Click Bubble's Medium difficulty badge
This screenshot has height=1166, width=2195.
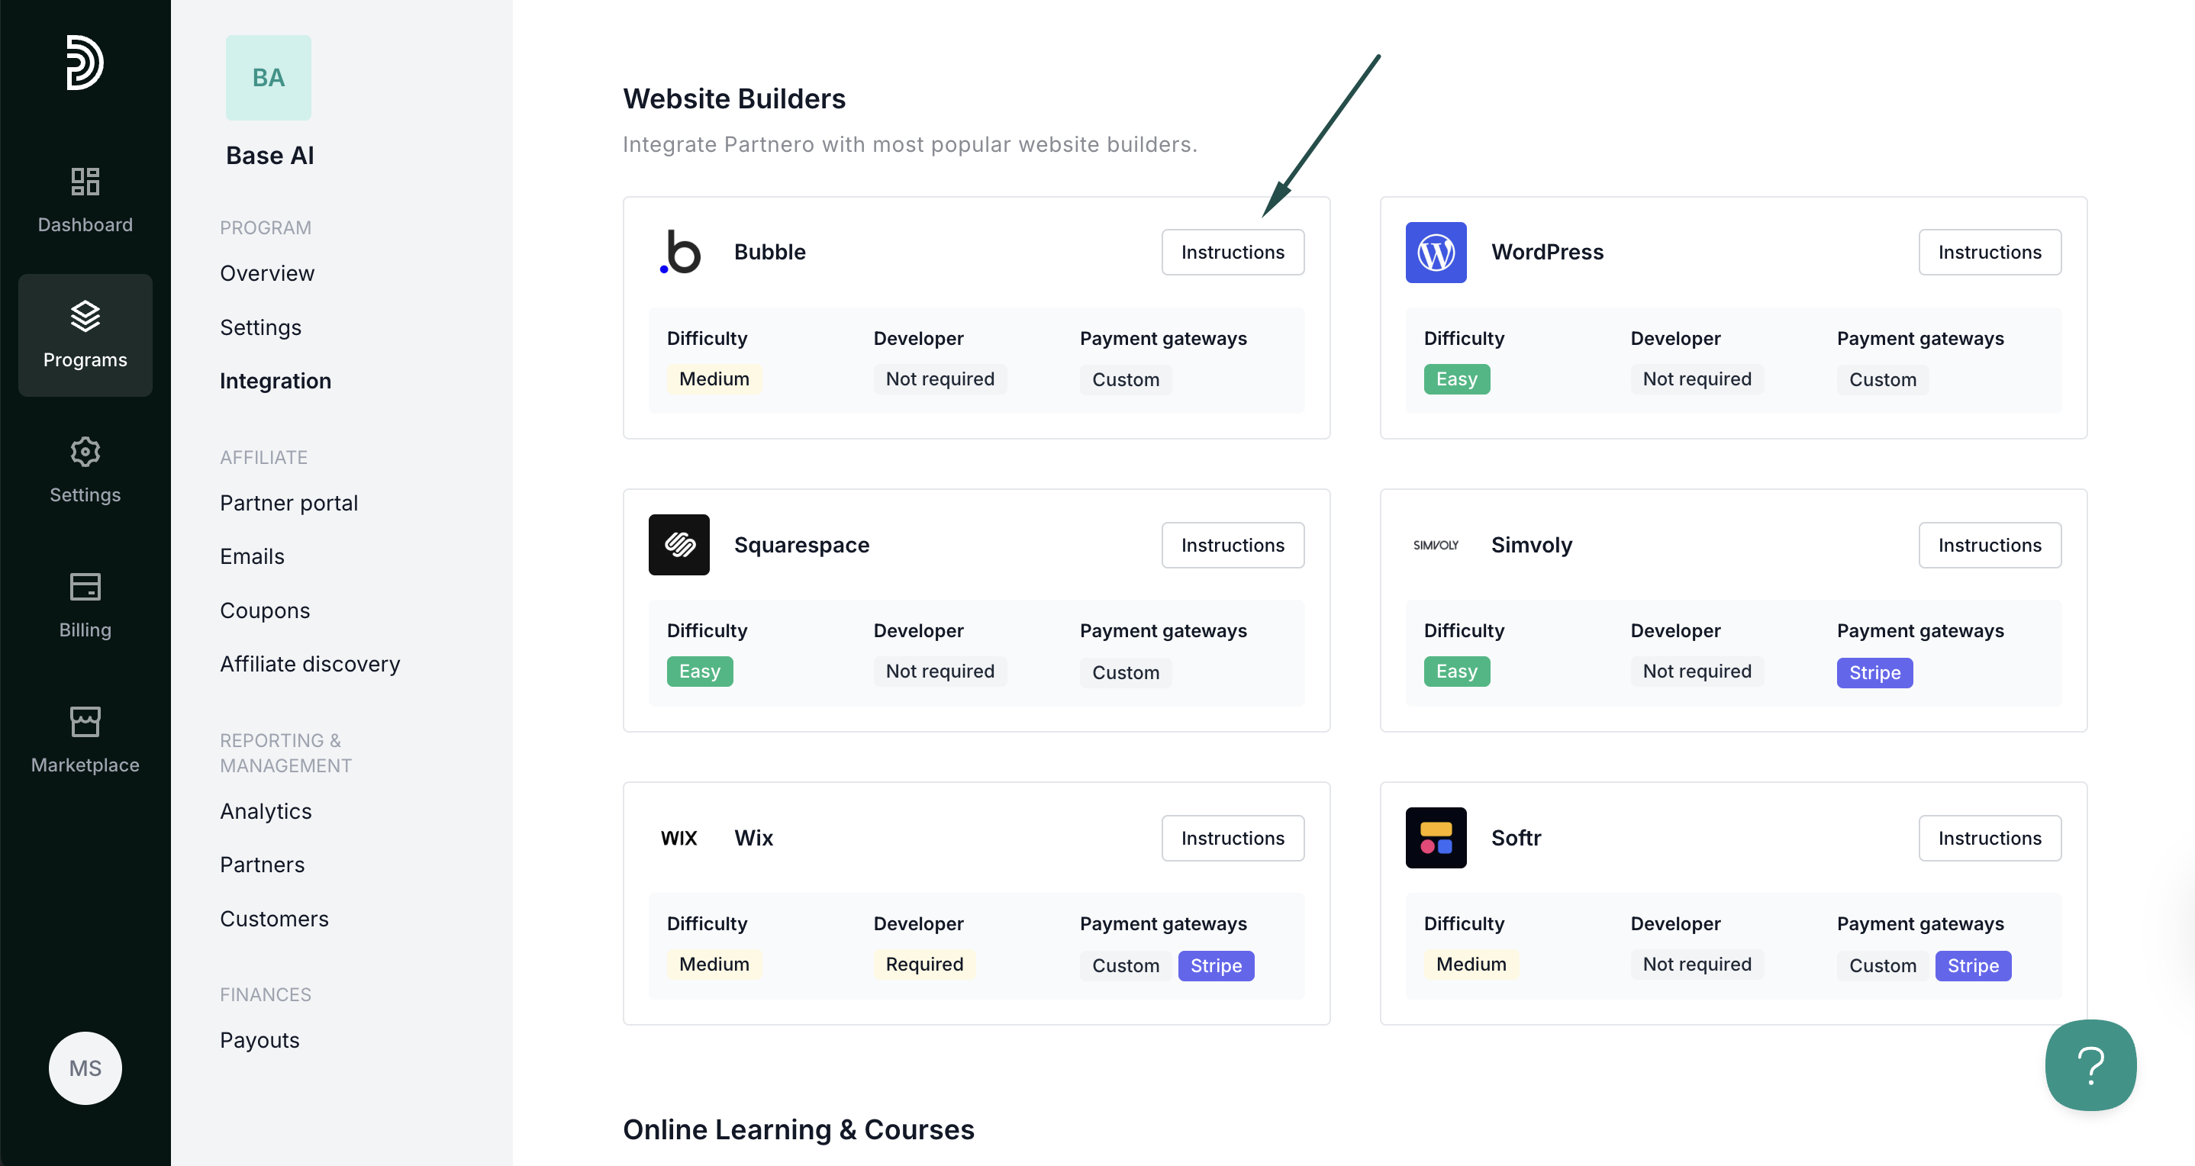(x=714, y=379)
